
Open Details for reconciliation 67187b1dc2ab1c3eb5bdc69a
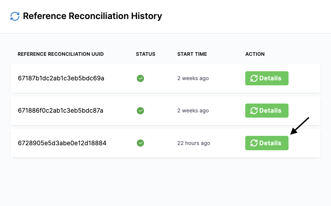[267, 78]
